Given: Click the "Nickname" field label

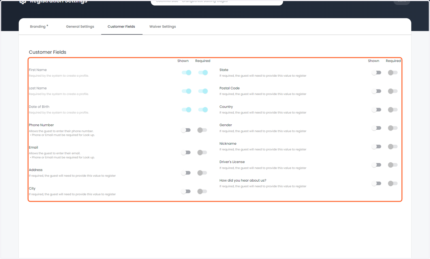Looking at the screenshot, I should (x=228, y=144).
